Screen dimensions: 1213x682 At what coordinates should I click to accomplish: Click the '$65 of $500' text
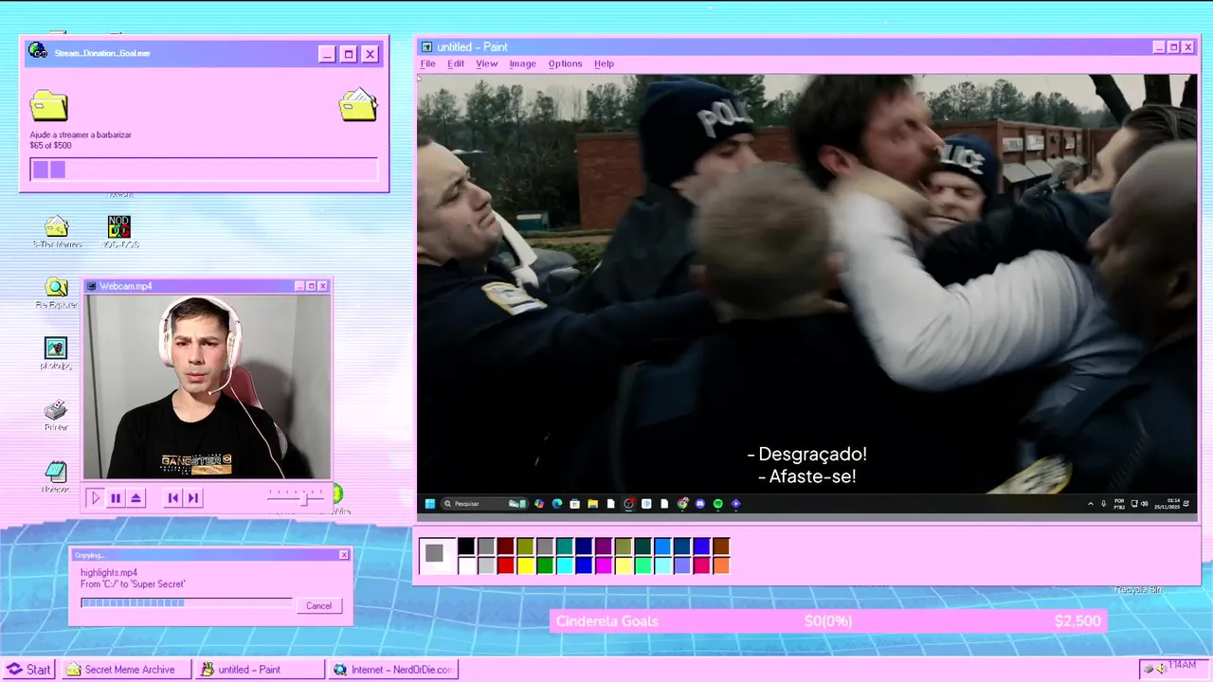[50, 146]
